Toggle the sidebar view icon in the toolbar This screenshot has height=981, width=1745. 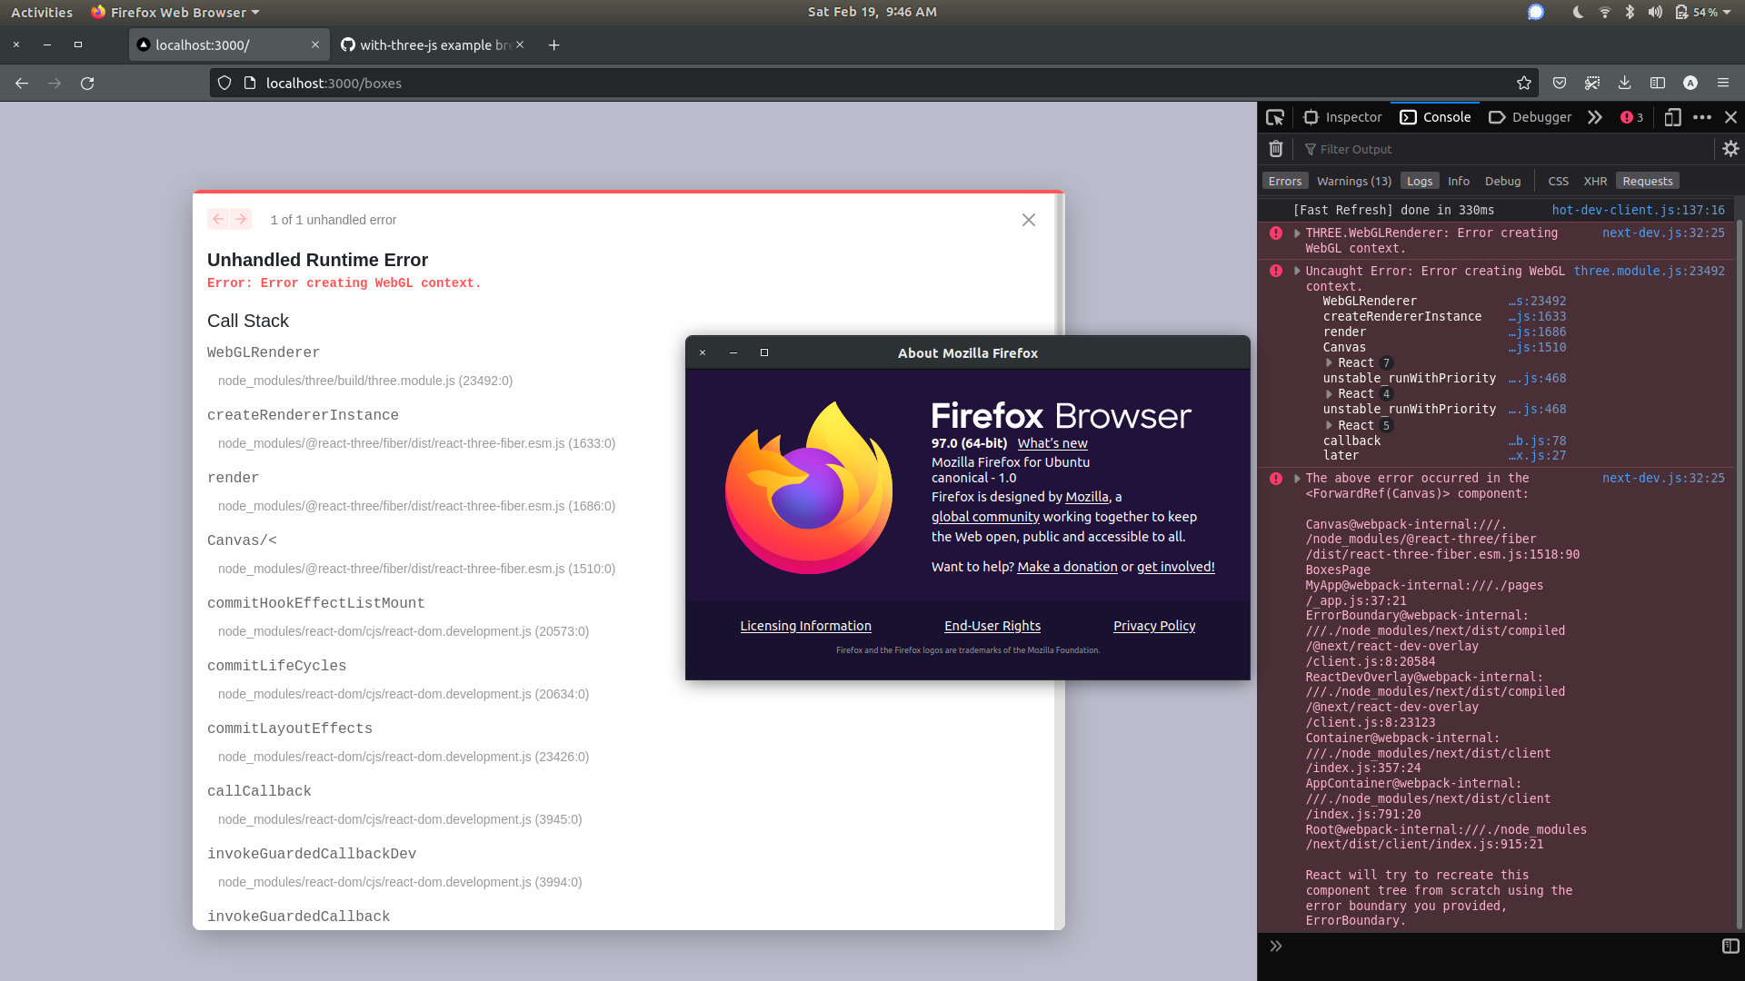(x=1658, y=83)
